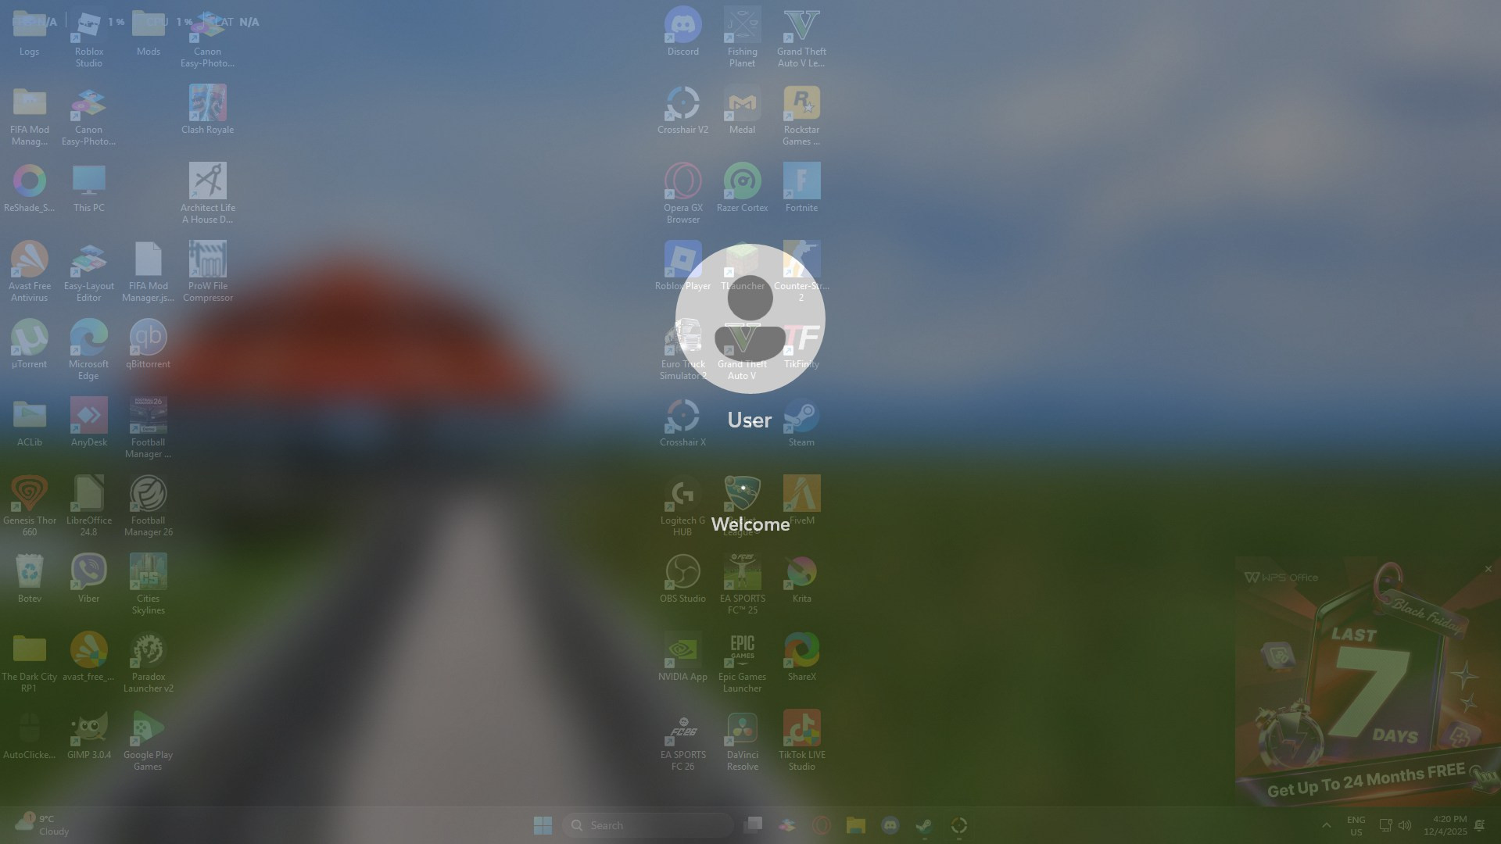Image resolution: width=1501 pixels, height=844 pixels.
Task: Open the Krita desktop icon
Action: (x=801, y=573)
